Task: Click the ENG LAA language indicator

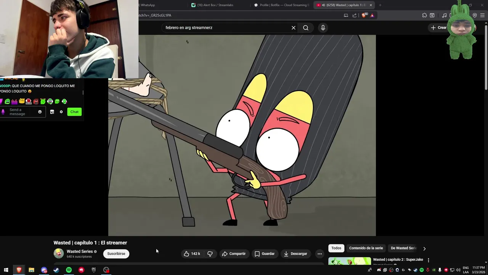Action: click(466, 270)
